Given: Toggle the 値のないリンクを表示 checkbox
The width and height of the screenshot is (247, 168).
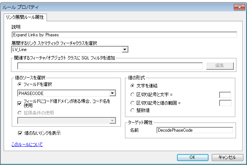Looking at the screenshot, I should click(20, 133).
